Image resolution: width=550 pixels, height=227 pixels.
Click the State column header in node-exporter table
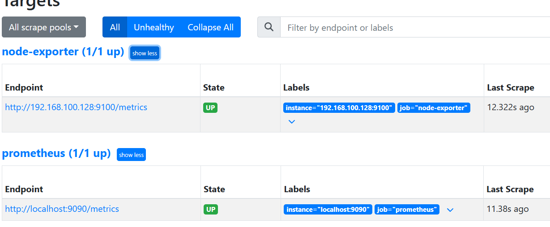tap(214, 87)
